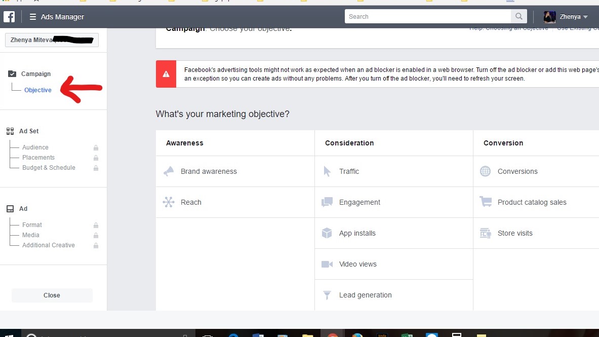Open the Zhenya account dropdown arrow
Image resolution: width=599 pixels, height=337 pixels.
point(586,17)
